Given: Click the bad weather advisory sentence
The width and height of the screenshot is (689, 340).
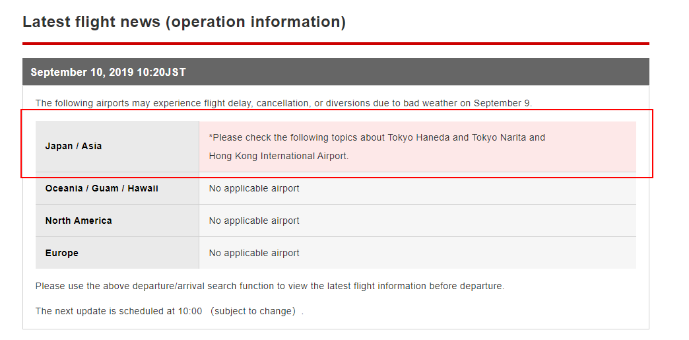Looking at the screenshot, I should pos(283,104).
